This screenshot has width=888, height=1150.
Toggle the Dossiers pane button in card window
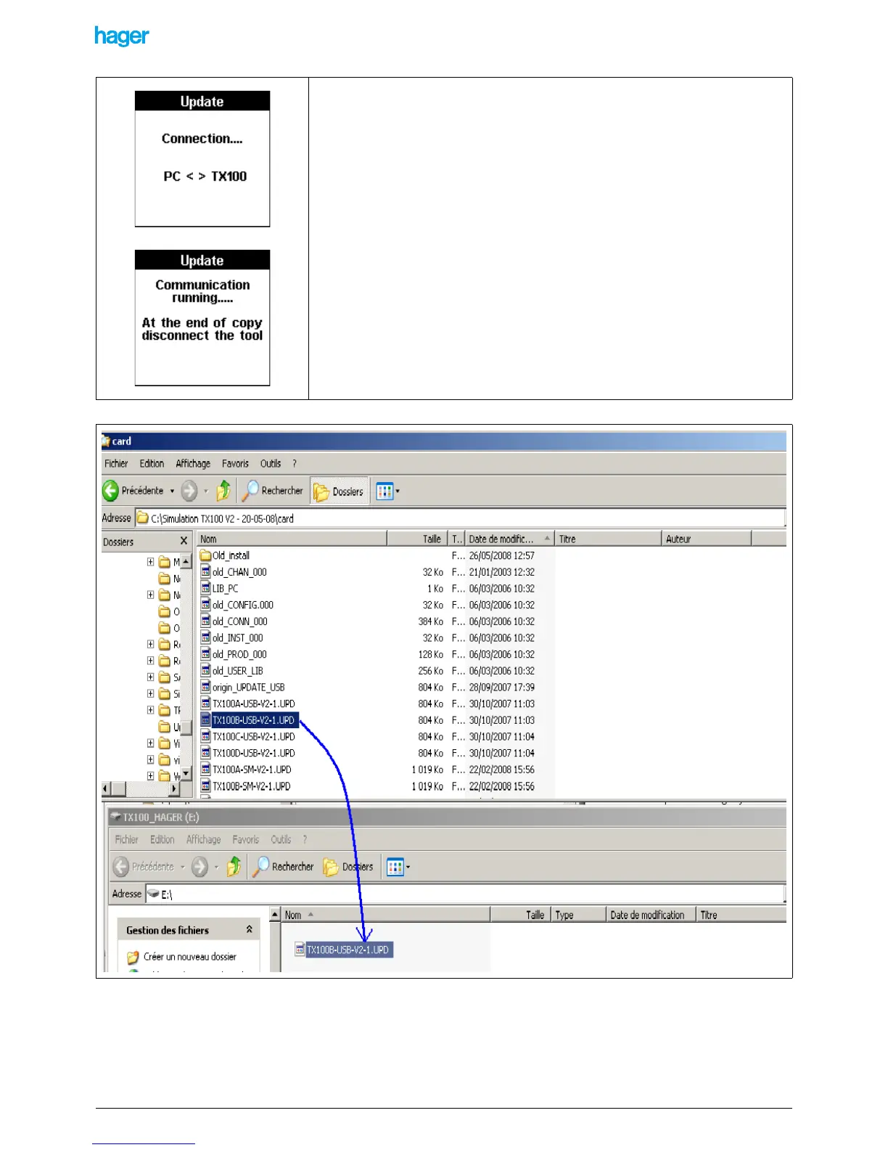(339, 492)
